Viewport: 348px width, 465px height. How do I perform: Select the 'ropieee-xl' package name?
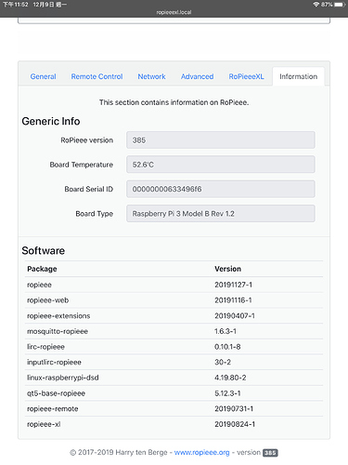tap(44, 424)
